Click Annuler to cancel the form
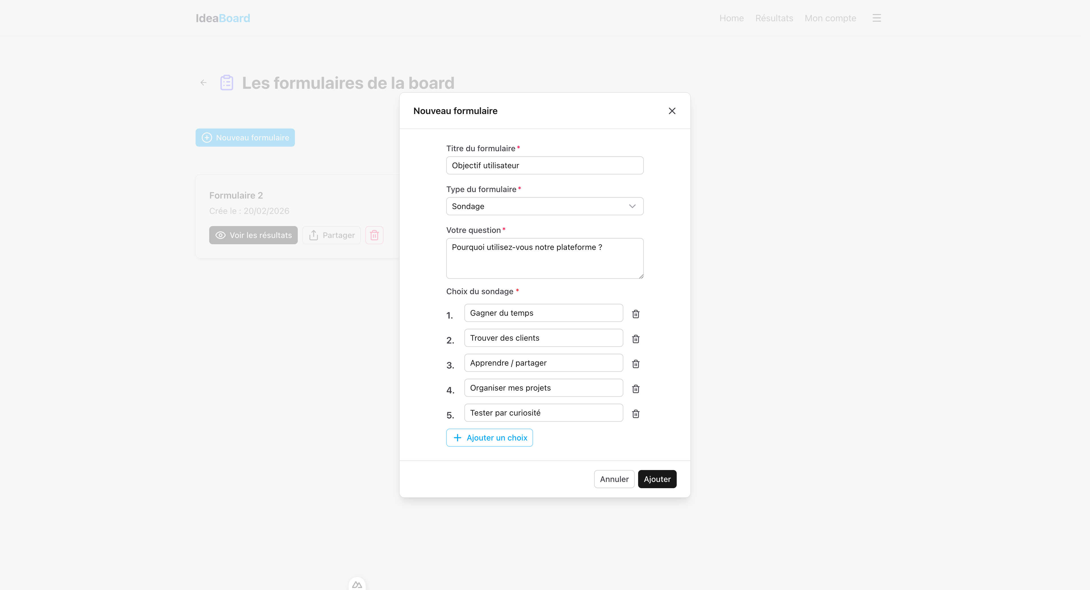Viewport: 1090px width, 590px height. click(614, 479)
